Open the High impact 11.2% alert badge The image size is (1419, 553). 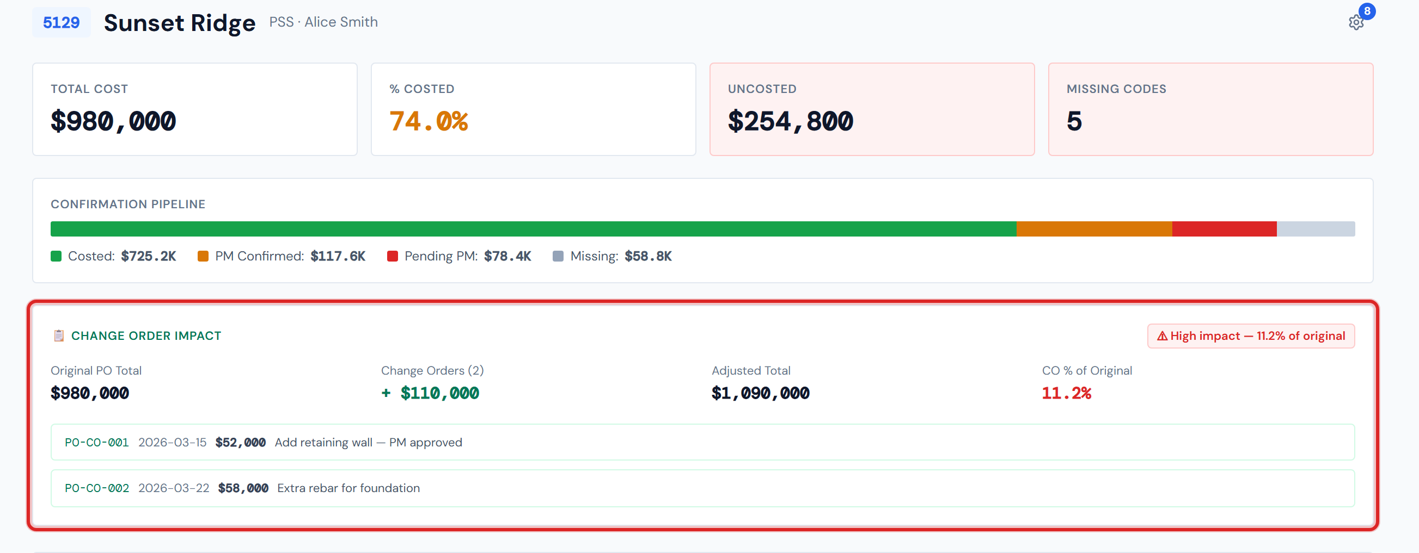(1250, 335)
